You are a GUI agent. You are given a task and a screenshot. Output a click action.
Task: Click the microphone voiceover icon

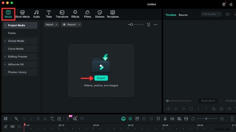click(x=165, y=119)
